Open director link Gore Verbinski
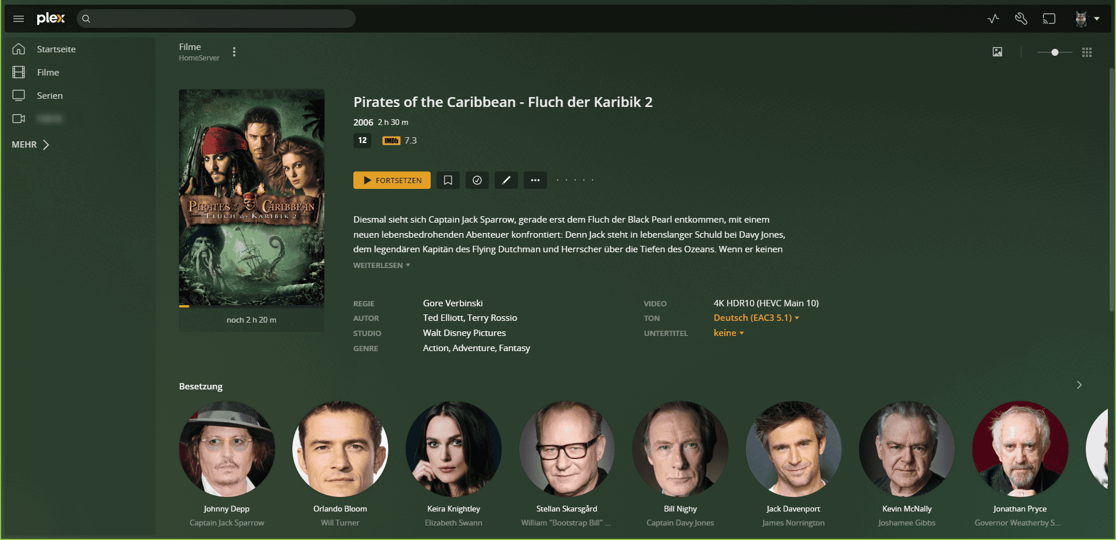Image resolution: width=1116 pixels, height=540 pixels. (x=453, y=303)
